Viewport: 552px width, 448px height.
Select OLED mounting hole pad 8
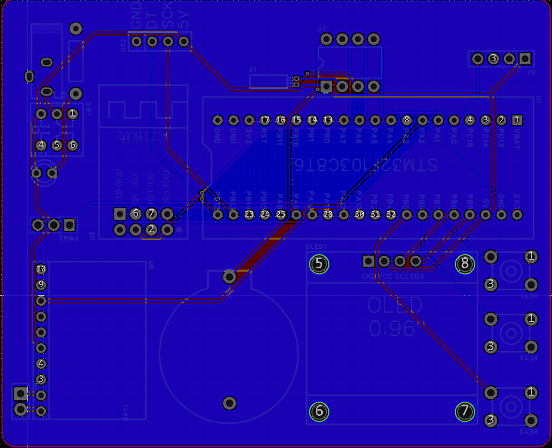(464, 264)
